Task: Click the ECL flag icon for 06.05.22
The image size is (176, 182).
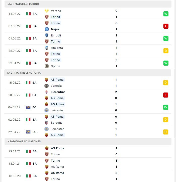Action: click(x=28, y=107)
